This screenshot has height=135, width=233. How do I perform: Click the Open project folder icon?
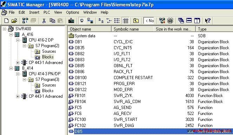pyautogui.click(x=14, y=20)
